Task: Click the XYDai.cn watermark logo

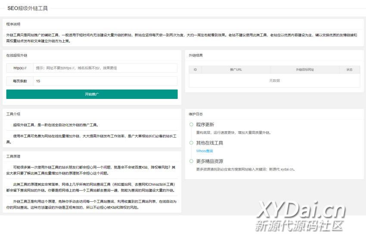Action: [301, 211]
